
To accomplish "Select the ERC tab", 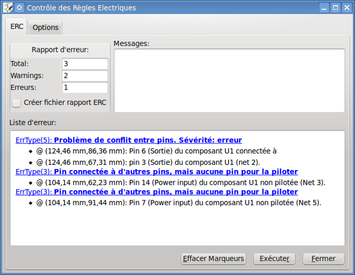I will (17, 27).
